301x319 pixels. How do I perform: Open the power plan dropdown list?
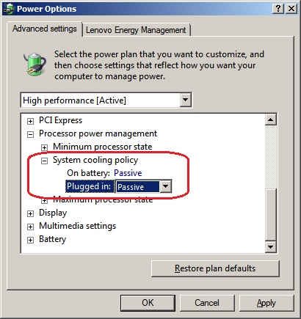186,100
